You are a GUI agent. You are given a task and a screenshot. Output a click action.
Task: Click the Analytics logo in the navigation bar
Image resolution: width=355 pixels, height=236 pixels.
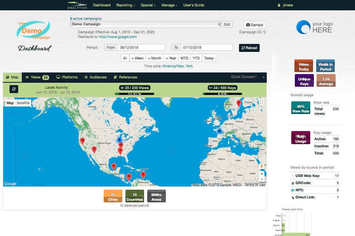click(77, 5)
